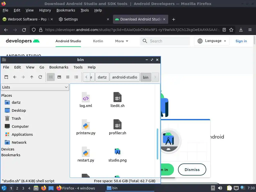Open Kotlin link in site navigation
Viewport: 256px width, 192px height.
tap(98, 41)
